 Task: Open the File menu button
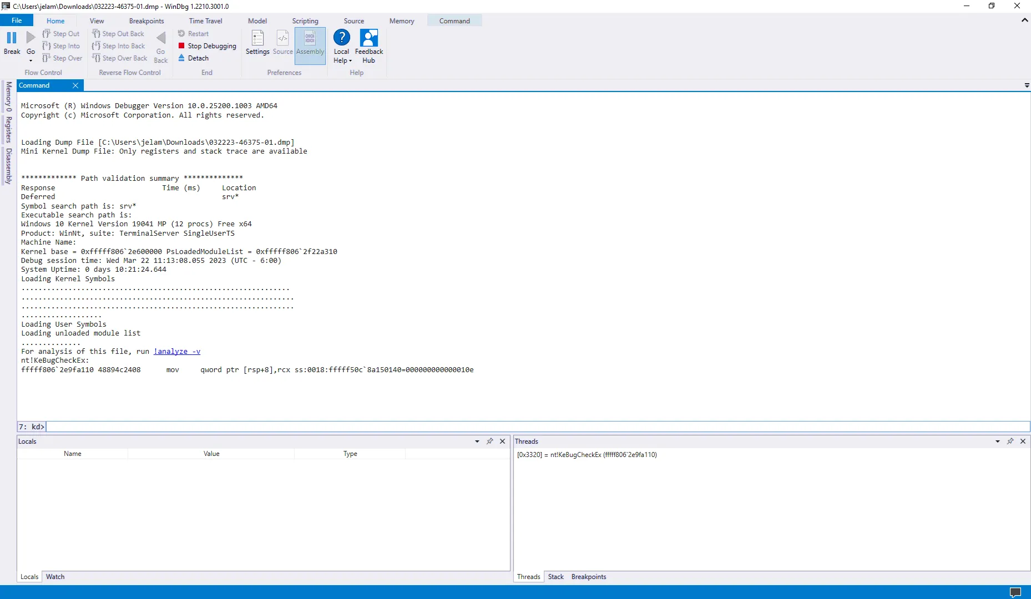[x=17, y=21]
